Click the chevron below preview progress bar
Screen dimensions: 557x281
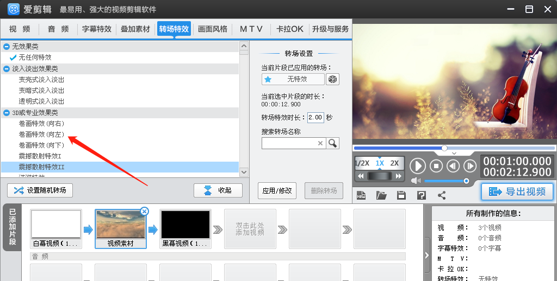[x=454, y=154]
